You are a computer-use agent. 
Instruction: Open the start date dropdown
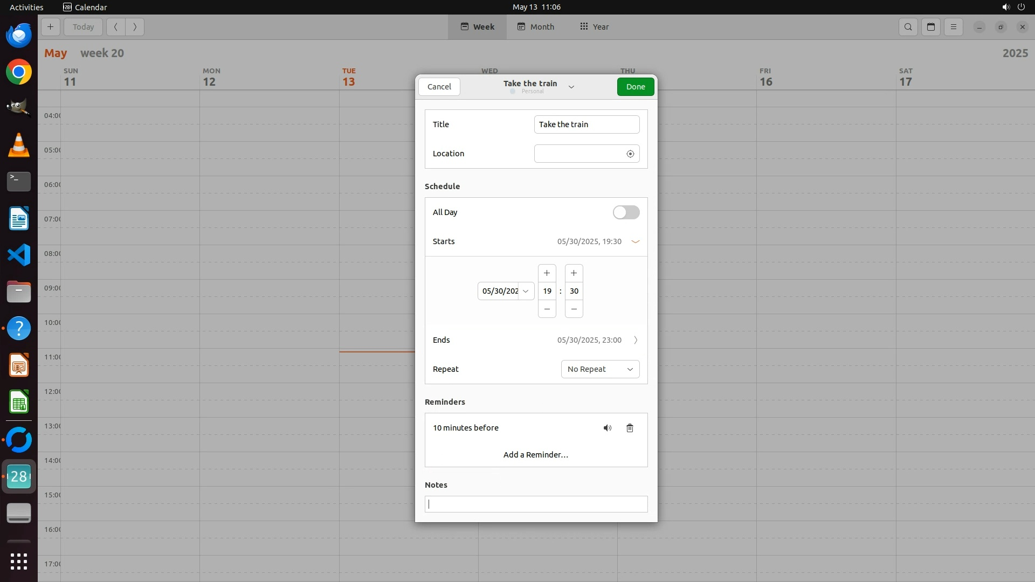pyautogui.click(x=526, y=292)
